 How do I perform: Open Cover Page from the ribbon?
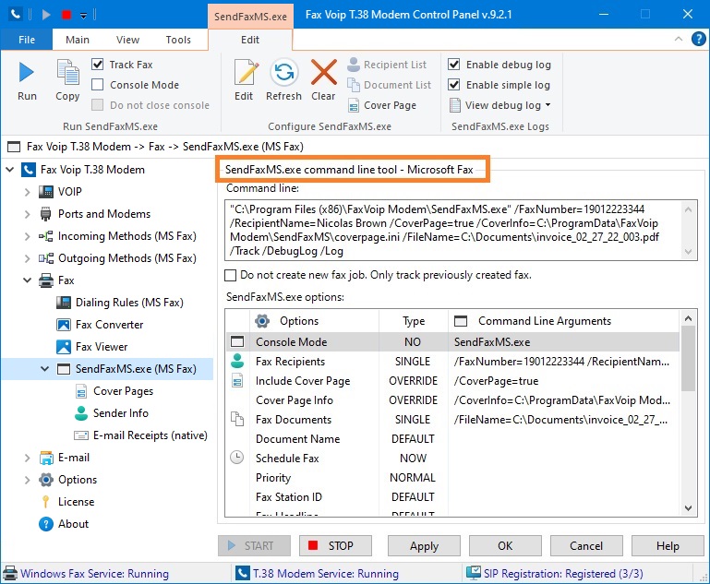[x=382, y=105]
